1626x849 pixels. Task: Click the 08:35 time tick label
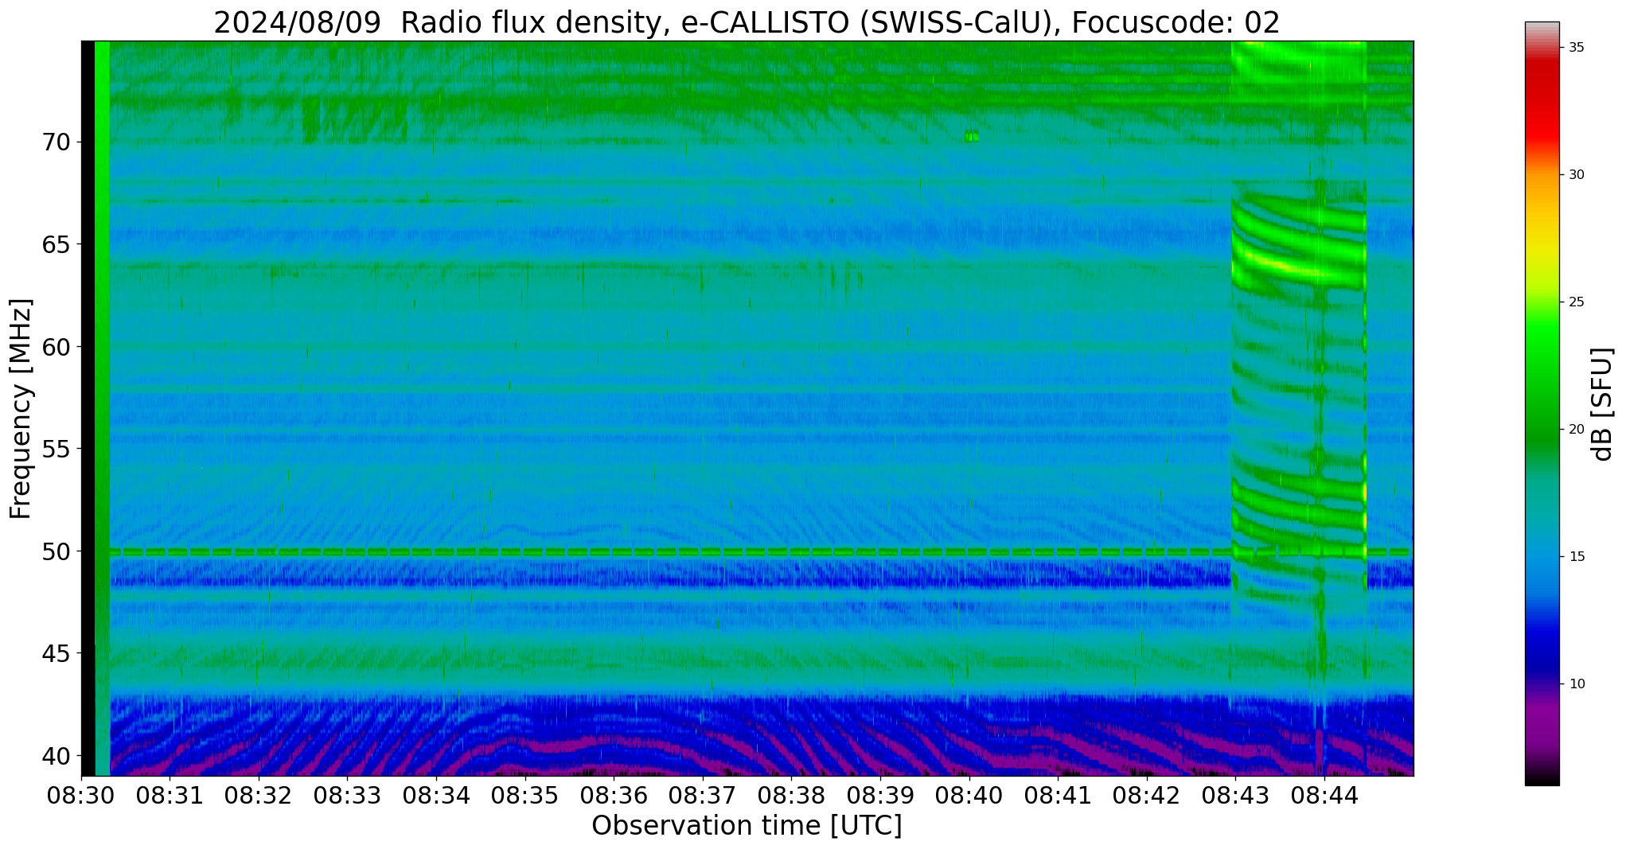524,796
